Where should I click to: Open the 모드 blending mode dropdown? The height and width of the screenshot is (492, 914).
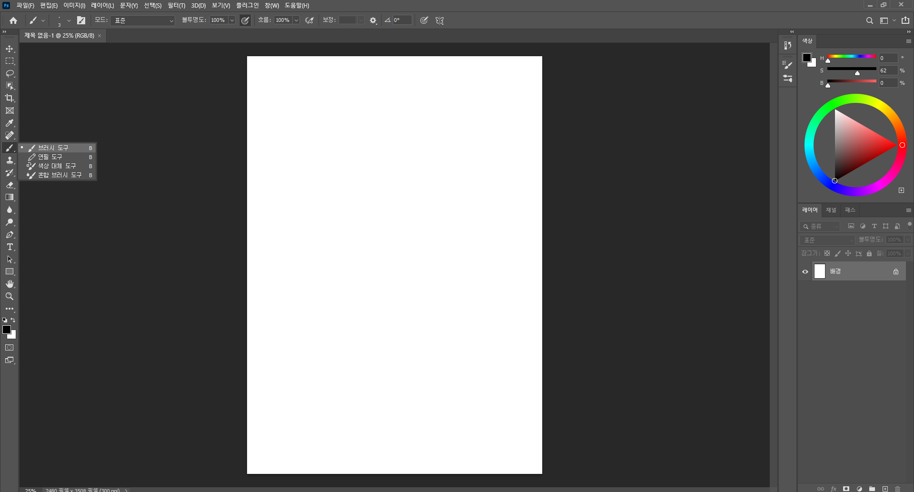[x=142, y=20]
